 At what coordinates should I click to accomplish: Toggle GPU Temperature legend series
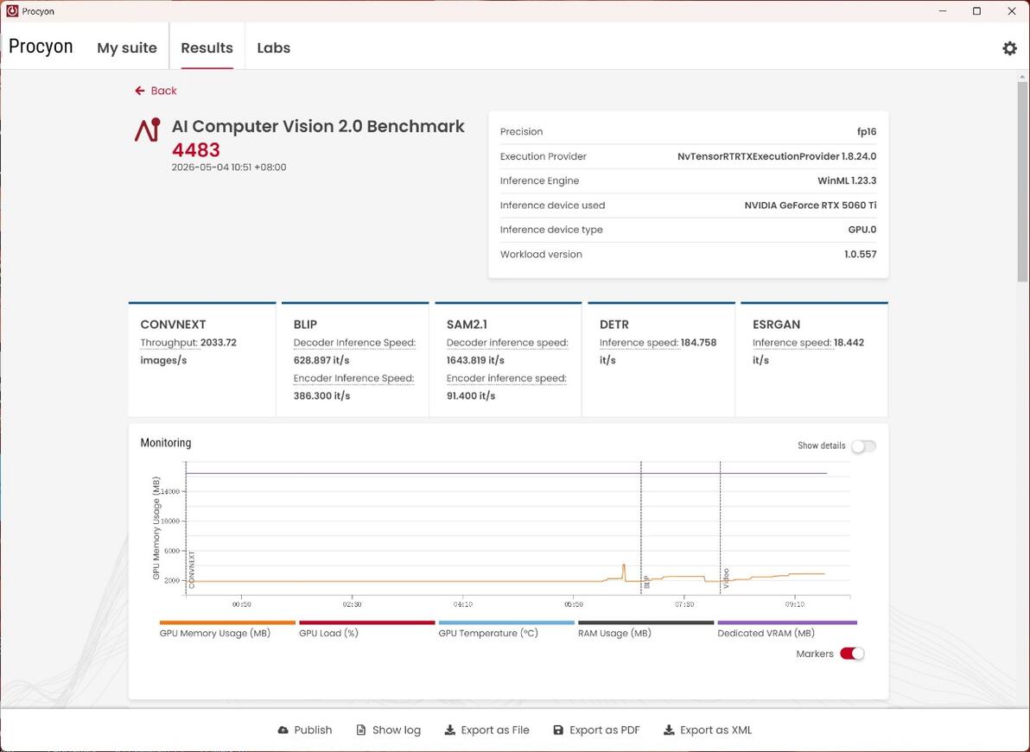click(505, 629)
